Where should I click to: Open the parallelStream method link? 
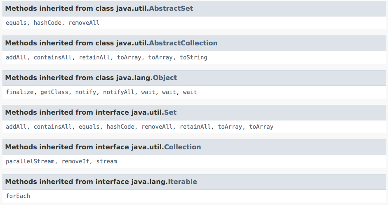pos(30,161)
